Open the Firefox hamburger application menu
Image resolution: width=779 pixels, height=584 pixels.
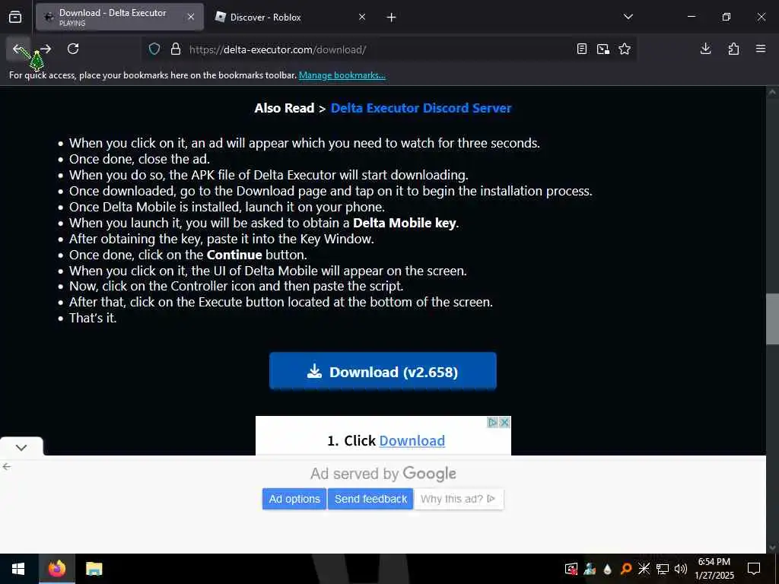coord(761,49)
